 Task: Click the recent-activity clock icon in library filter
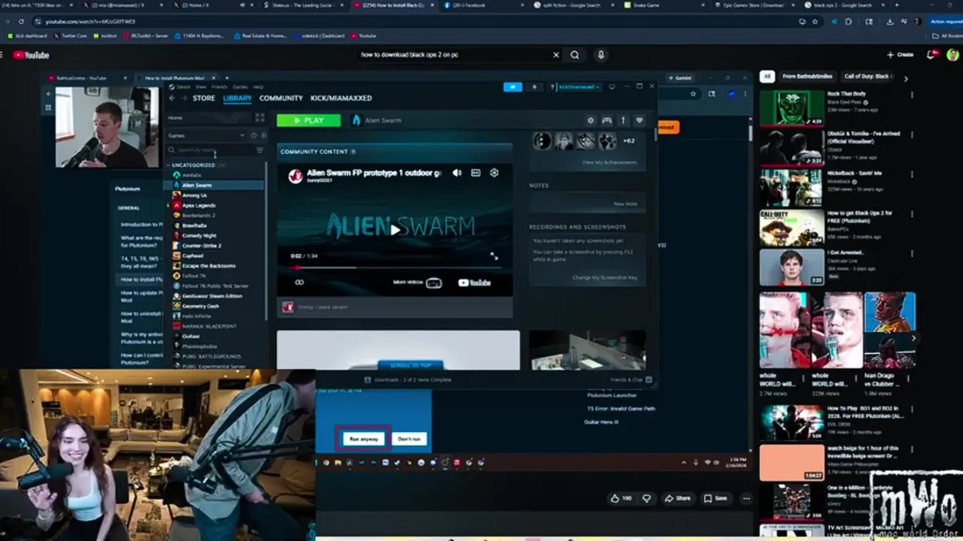point(254,135)
